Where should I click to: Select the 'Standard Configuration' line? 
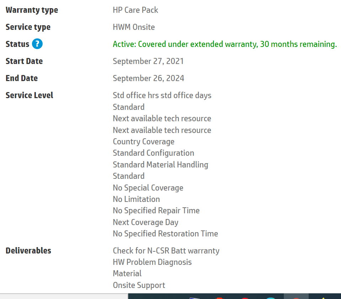click(153, 153)
